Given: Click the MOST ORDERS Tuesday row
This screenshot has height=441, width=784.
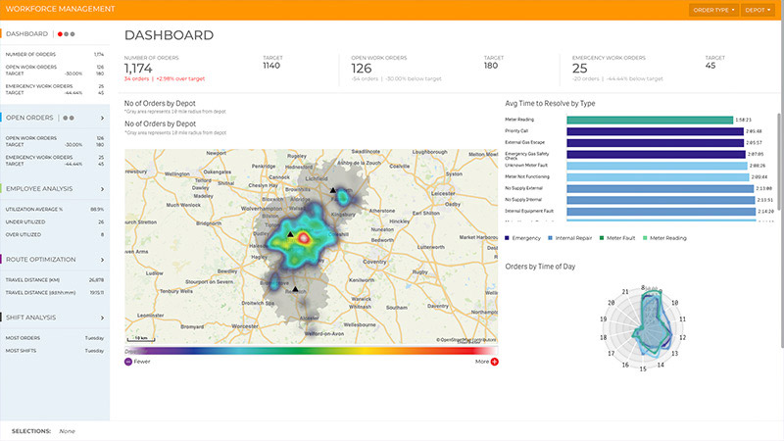Looking at the screenshot, I should click(x=55, y=338).
